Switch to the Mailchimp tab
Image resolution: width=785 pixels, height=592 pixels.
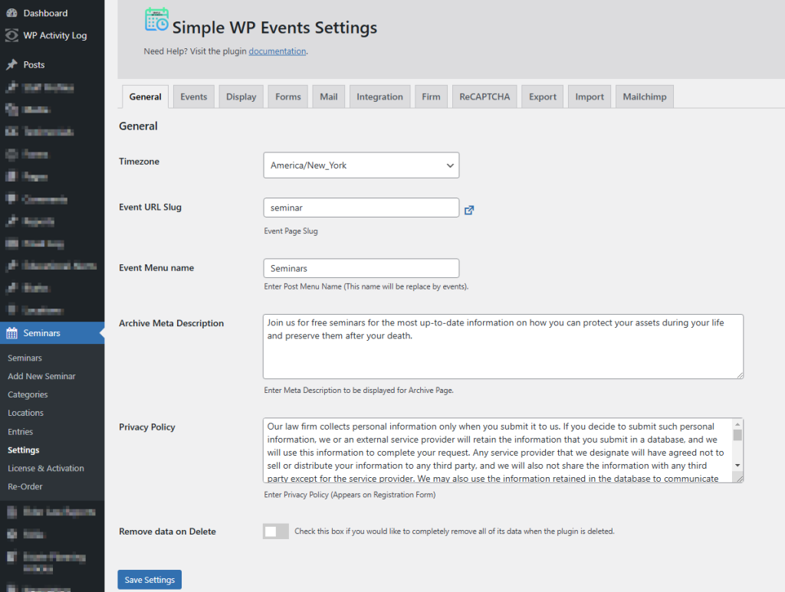(x=645, y=96)
